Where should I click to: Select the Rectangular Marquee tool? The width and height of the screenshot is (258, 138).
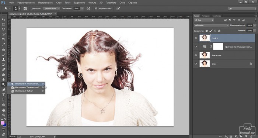pyautogui.click(x=3, y=24)
